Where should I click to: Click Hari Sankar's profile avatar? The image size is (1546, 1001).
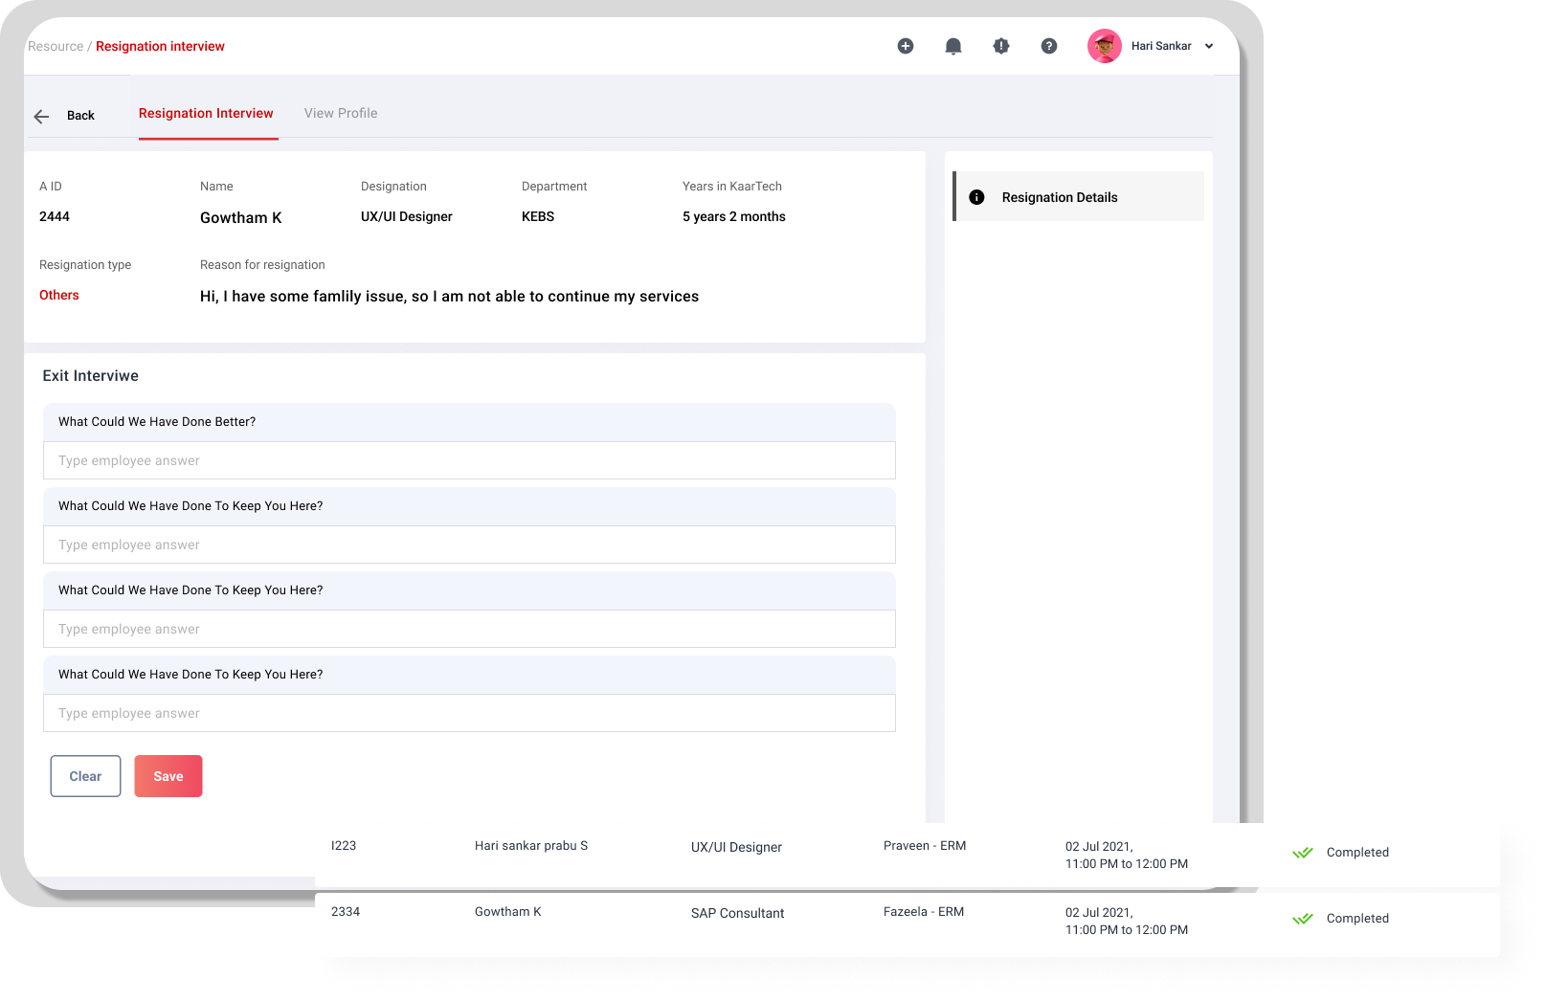point(1104,46)
